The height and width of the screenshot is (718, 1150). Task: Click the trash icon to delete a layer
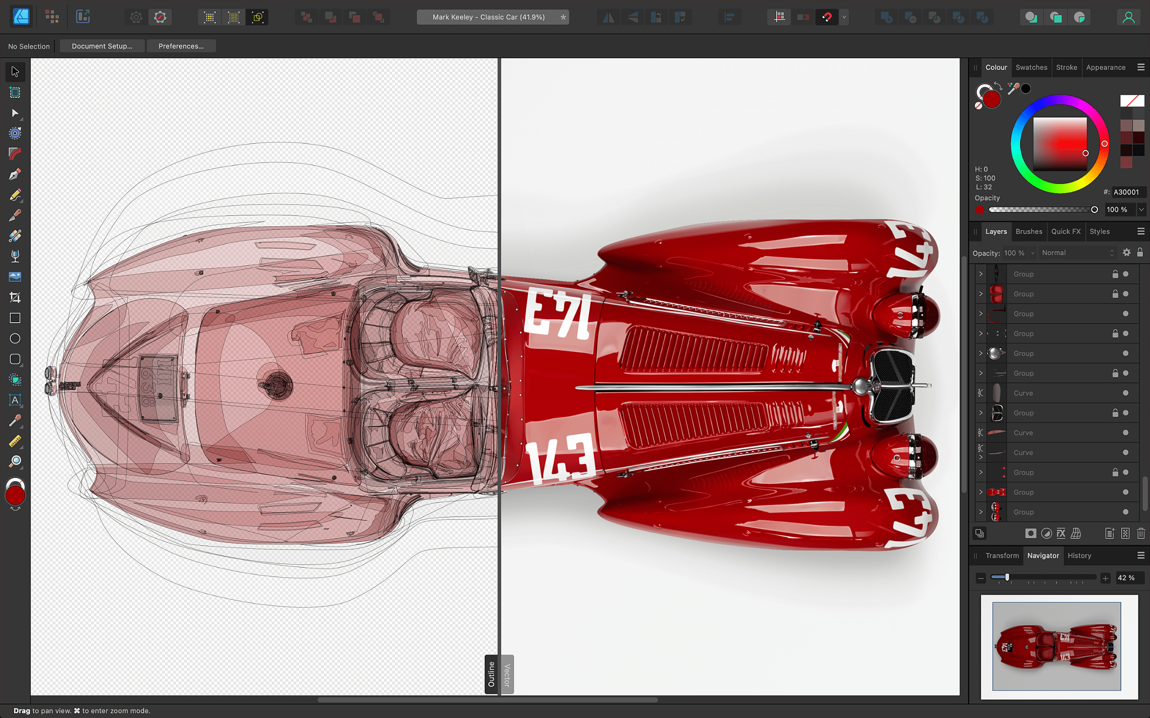pyautogui.click(x=1141, y=533)
